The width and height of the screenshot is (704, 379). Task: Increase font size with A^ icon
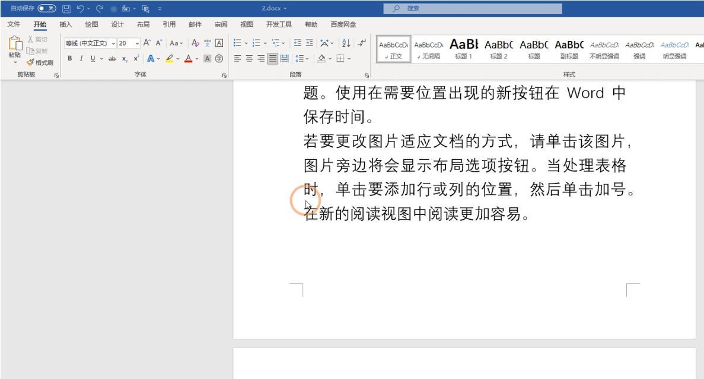click(147, 43)
